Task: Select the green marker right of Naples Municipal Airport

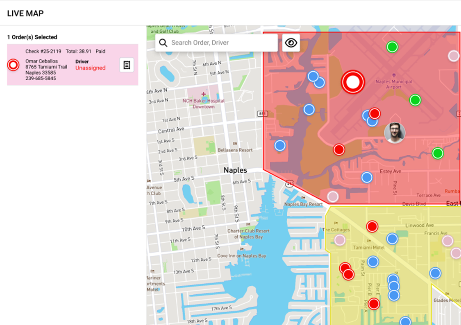Action: [415, 100]
